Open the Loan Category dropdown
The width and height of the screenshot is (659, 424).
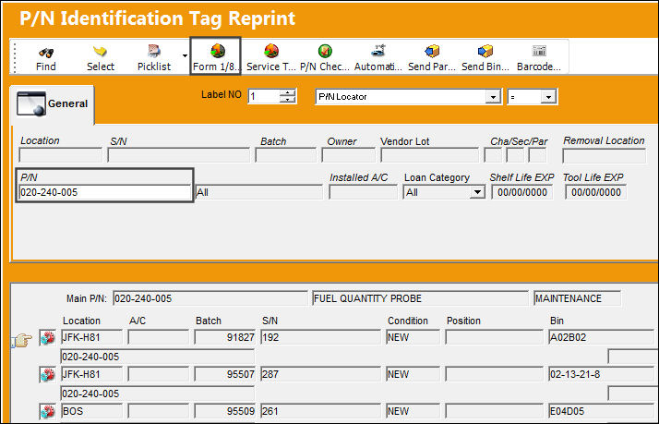(476, 193)
